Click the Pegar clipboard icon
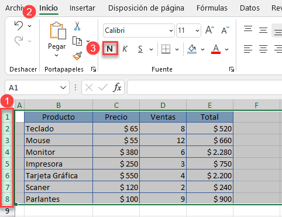The width and height of the screenshot is (282, 217). [58, 30]
